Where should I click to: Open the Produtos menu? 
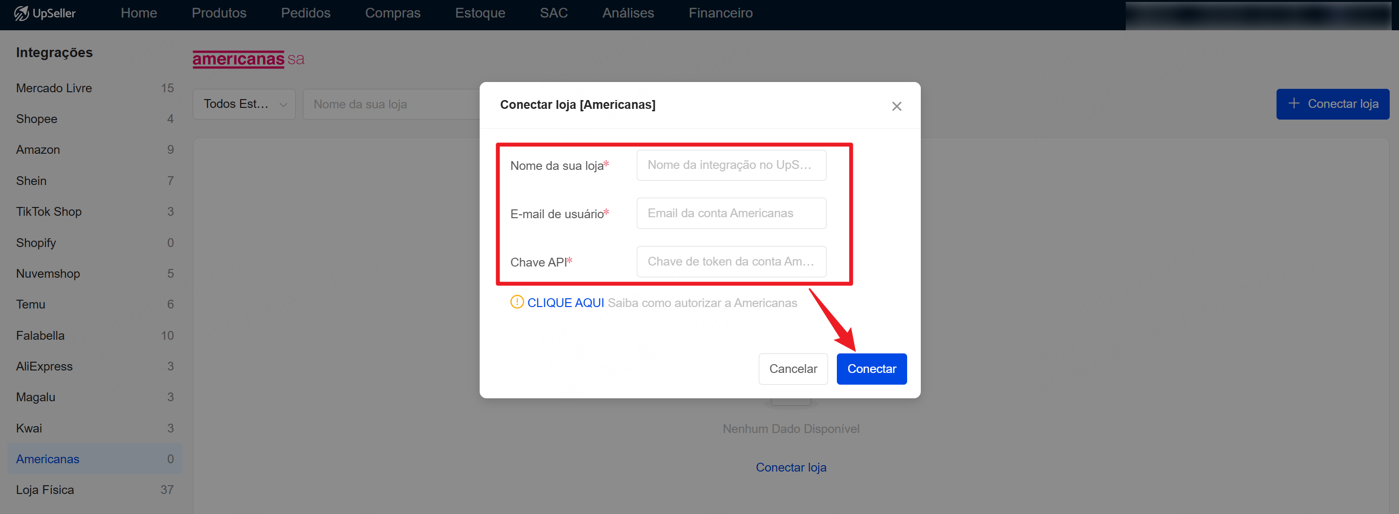tap(219, 13)
